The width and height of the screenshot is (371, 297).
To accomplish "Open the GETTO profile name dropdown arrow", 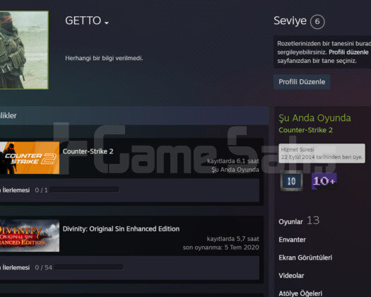I will tap(107, 23).
